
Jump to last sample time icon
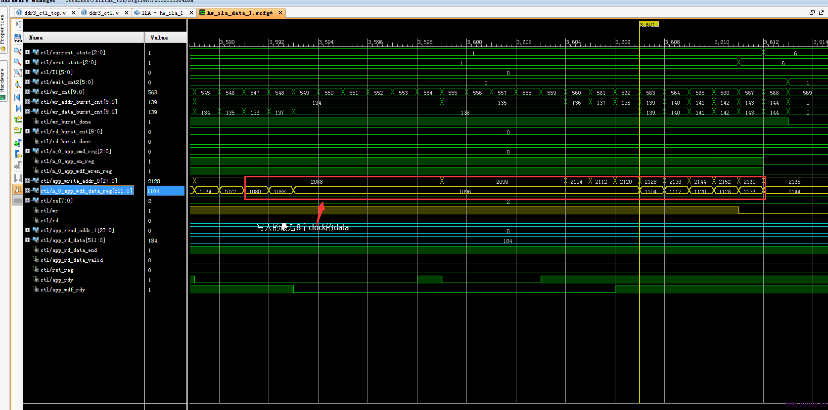pyautogui.click(x=18, y=108)
